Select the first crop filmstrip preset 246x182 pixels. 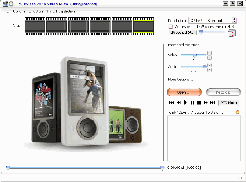click(35, 26)
